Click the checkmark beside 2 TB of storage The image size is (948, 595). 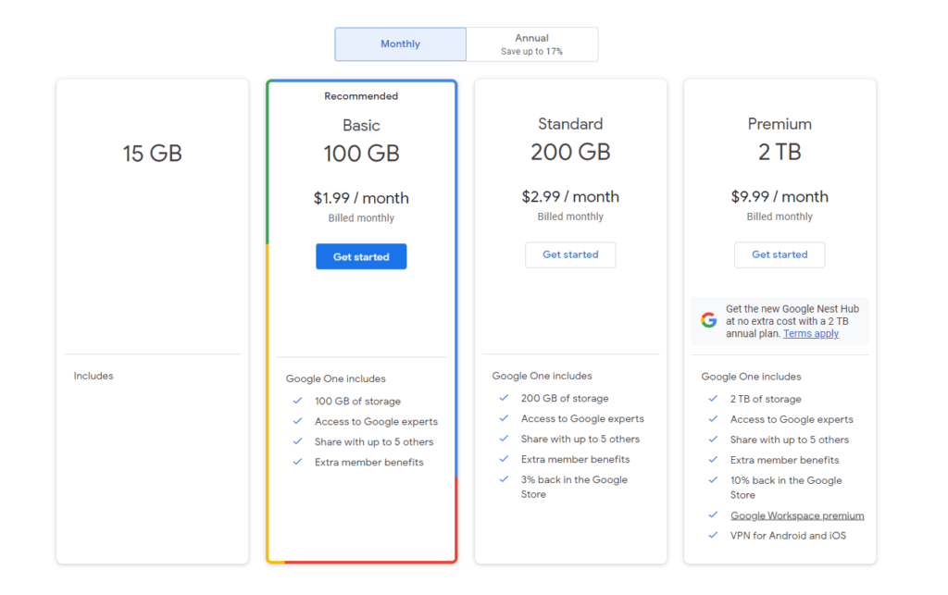coord(714,399)
